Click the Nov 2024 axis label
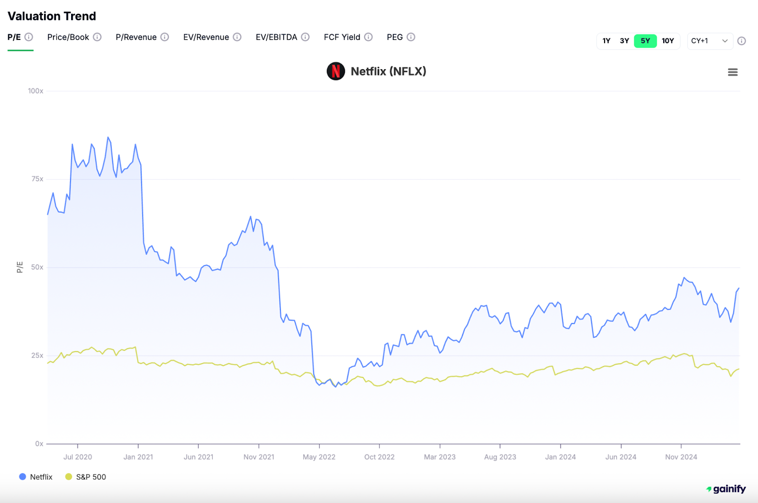The width and height of the screenshot is (758, 503). coord(681,457)
